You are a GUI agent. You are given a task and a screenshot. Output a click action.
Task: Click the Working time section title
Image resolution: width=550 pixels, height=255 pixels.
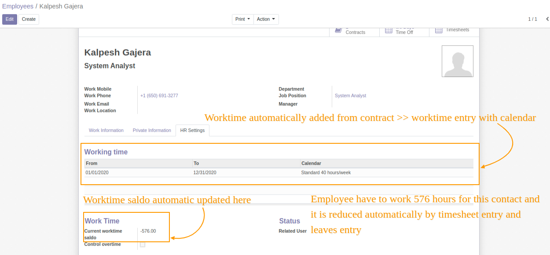[x=106, y=152]
